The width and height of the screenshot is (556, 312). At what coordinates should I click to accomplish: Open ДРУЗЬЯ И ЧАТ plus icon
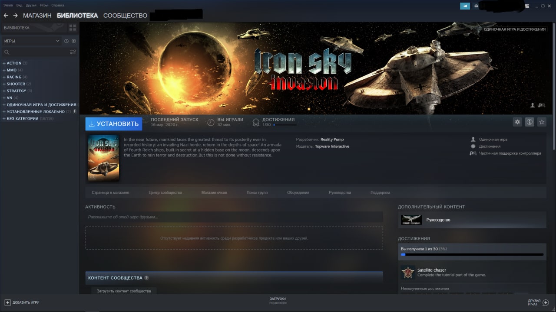point(546,302)
